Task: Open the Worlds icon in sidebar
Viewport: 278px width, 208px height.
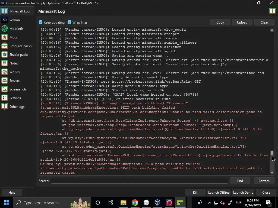Action: pyautogui.click(x=5, y=72)
